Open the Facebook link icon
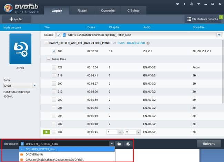Viewport: 224px width, 162px height. click(185, 4)
